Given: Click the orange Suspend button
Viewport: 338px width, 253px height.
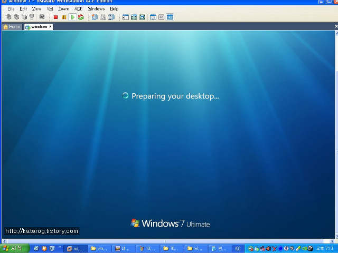Looking at the screenshot, I should click(x=64, y=17).
